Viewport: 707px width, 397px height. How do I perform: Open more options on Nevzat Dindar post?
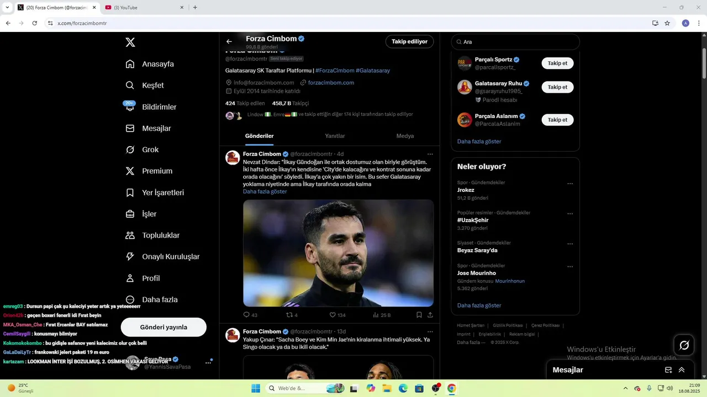pos(430,154)
